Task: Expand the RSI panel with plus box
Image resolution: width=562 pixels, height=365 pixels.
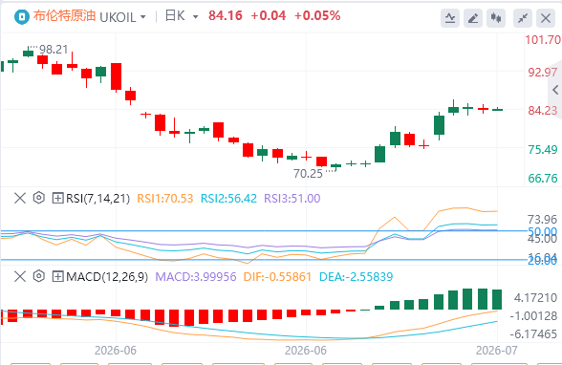Action: click(x=57, y=198)
